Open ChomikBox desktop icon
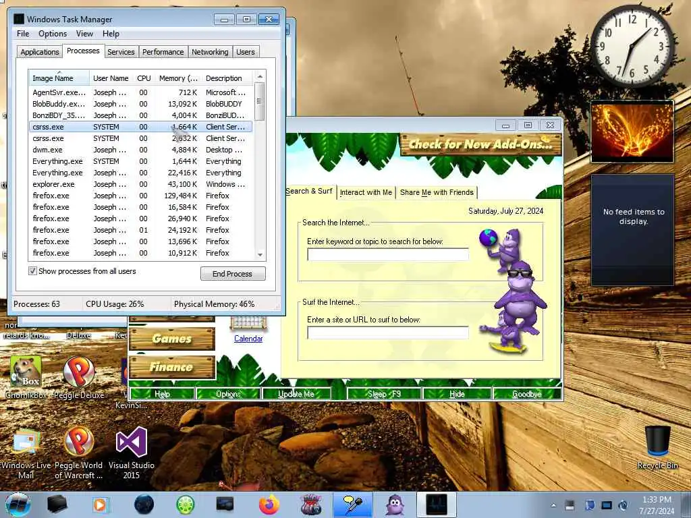This screenshot has width=691, height=518. point(26,378)
